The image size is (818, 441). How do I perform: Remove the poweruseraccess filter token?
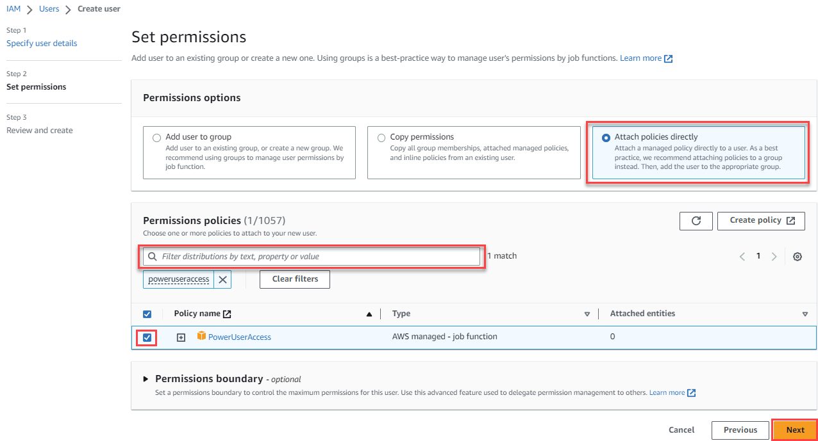222,279
